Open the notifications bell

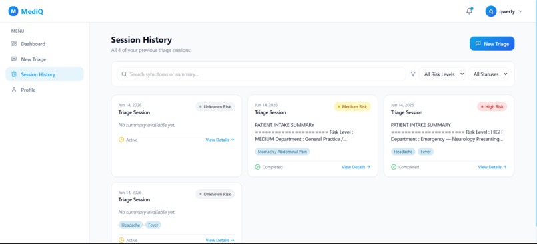click(469, 11)
